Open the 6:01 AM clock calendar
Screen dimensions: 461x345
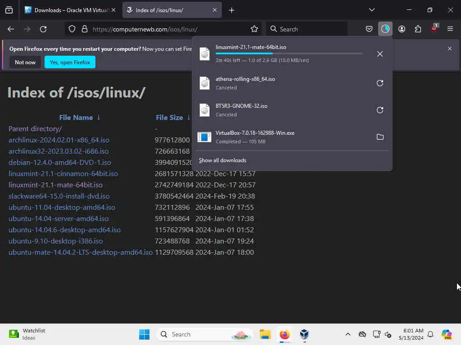411,334
